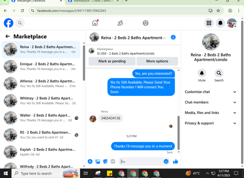This screenshot has height=178, width=244.
Task: Open Task View on the taskbar
Action: [85, 174]
